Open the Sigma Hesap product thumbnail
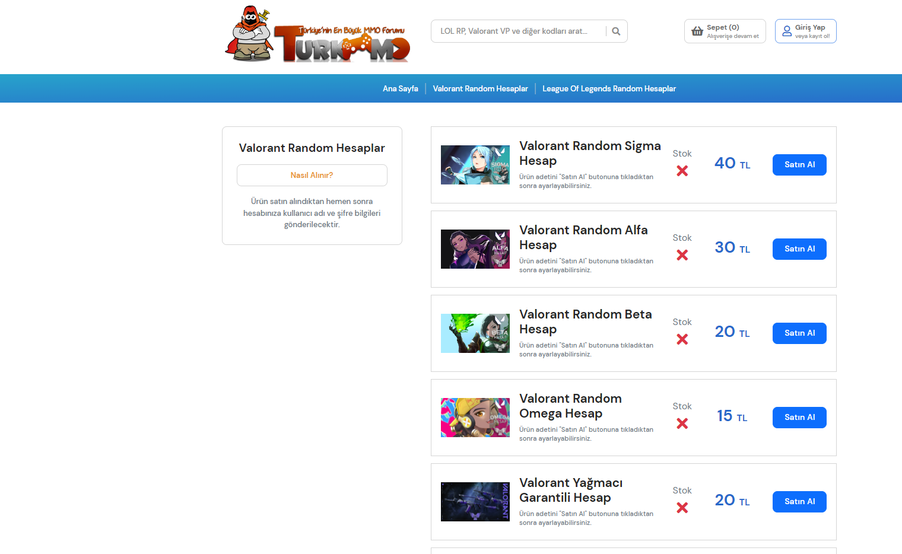This screenshot has height=554, width=902. pos(475,165)
